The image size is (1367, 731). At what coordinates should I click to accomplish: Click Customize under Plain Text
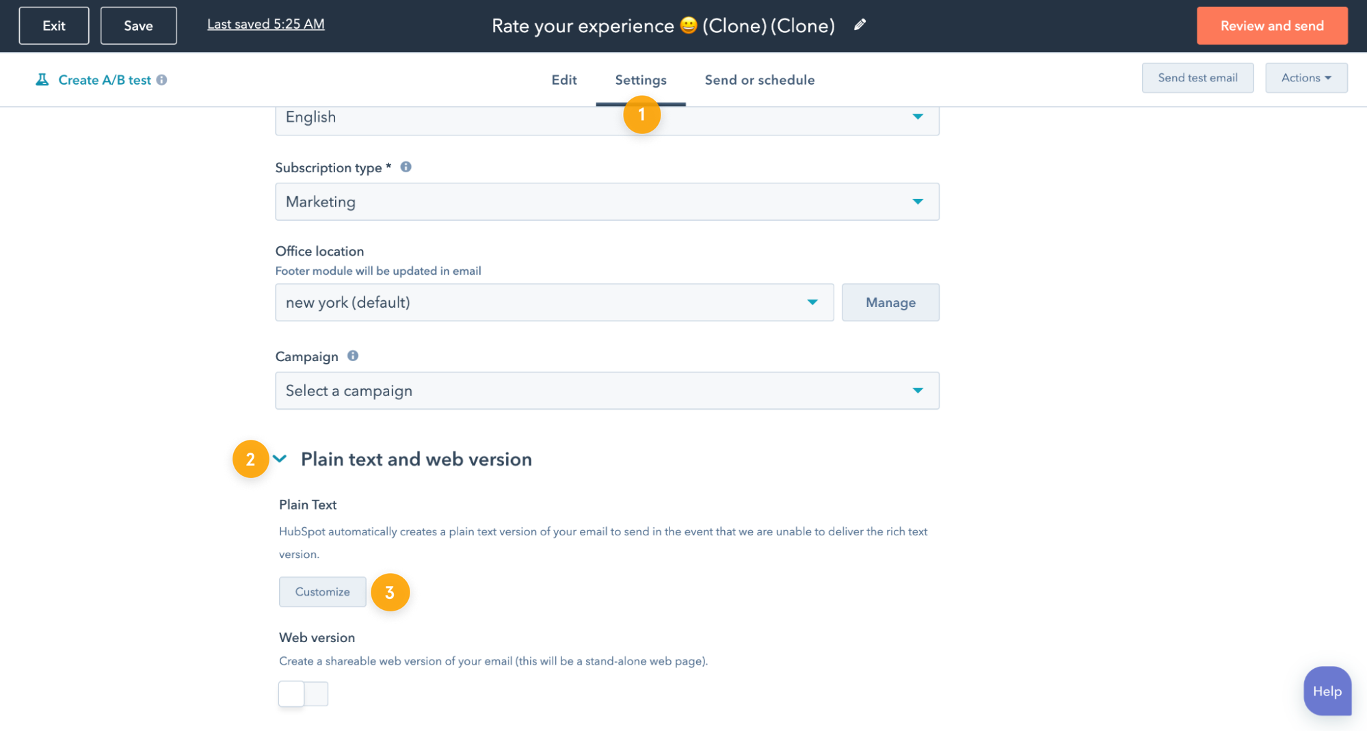coord(322,592)
